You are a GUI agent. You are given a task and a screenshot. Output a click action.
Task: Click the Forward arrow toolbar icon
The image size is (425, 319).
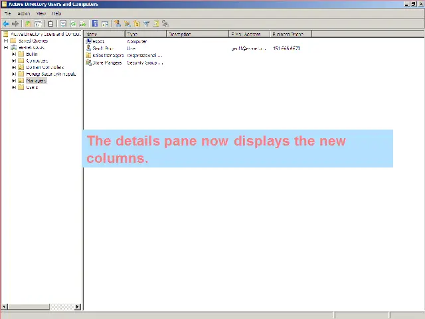(15, 24)
